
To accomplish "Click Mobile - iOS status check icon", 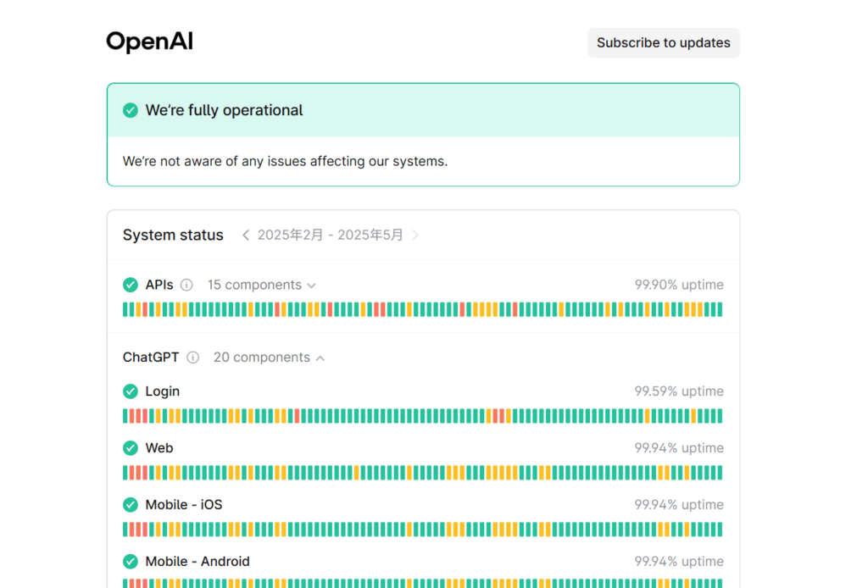I will pos(130,504).
